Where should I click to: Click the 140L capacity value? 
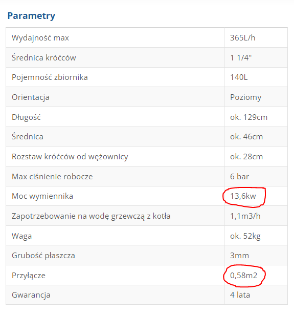pos(239,77)
